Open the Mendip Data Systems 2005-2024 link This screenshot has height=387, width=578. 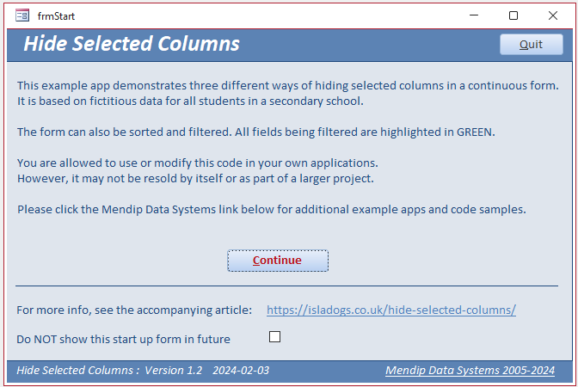click(x=470, y=371)
